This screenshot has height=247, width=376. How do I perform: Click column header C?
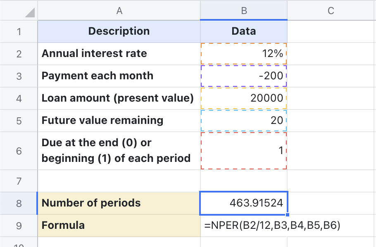(331, 10)
